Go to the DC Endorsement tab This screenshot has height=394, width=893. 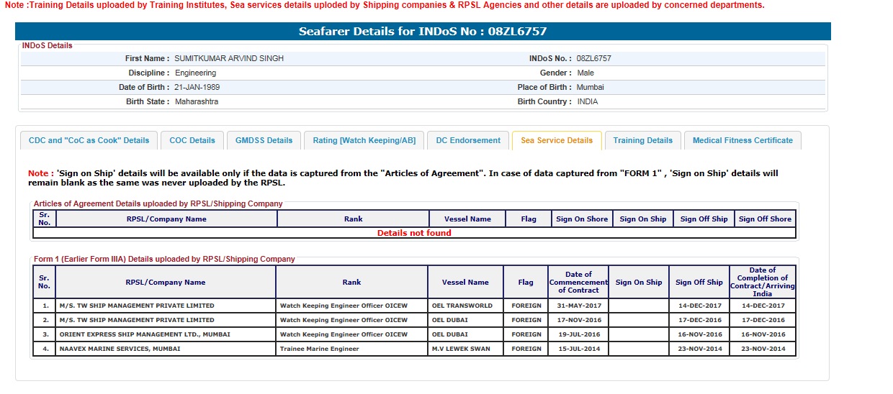click(x=468, y=140)
